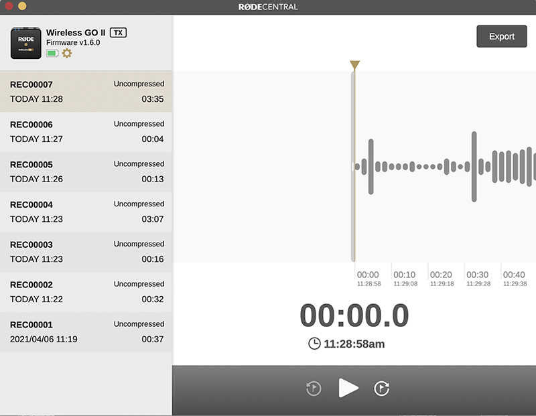Select recording REC00005
The height and width of the screenshot is (416, 536).
pyautogui.click(x=86, y=172)
